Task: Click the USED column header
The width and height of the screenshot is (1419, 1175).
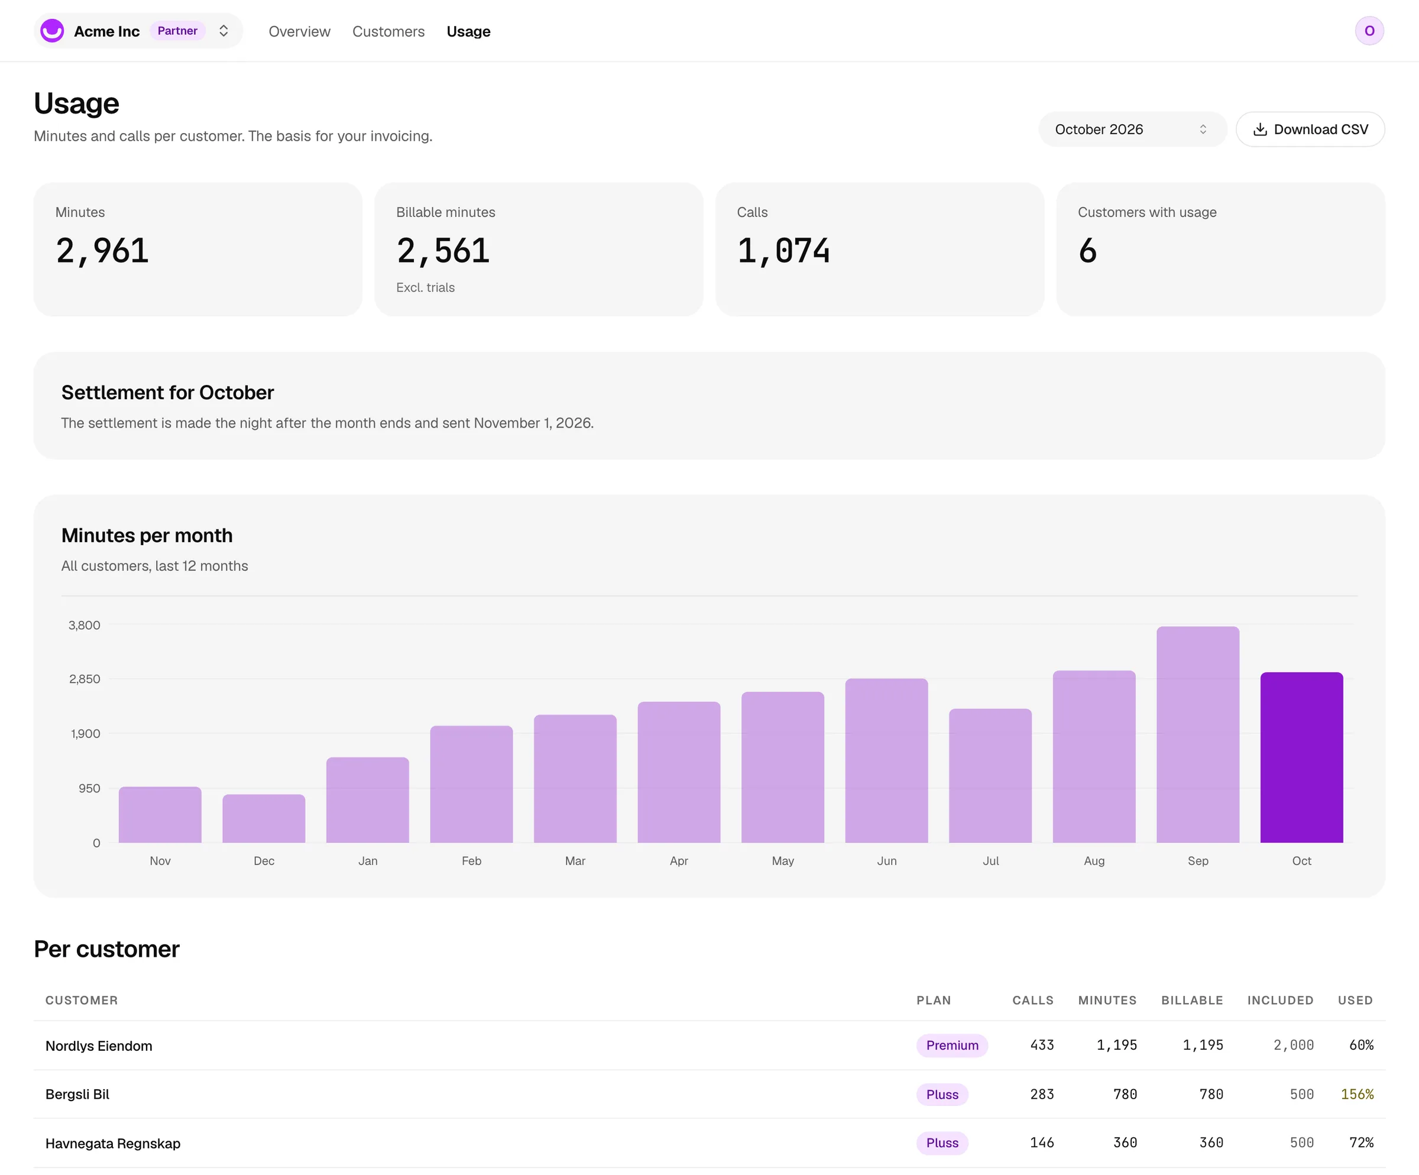Action: tap(1355, 1000)
